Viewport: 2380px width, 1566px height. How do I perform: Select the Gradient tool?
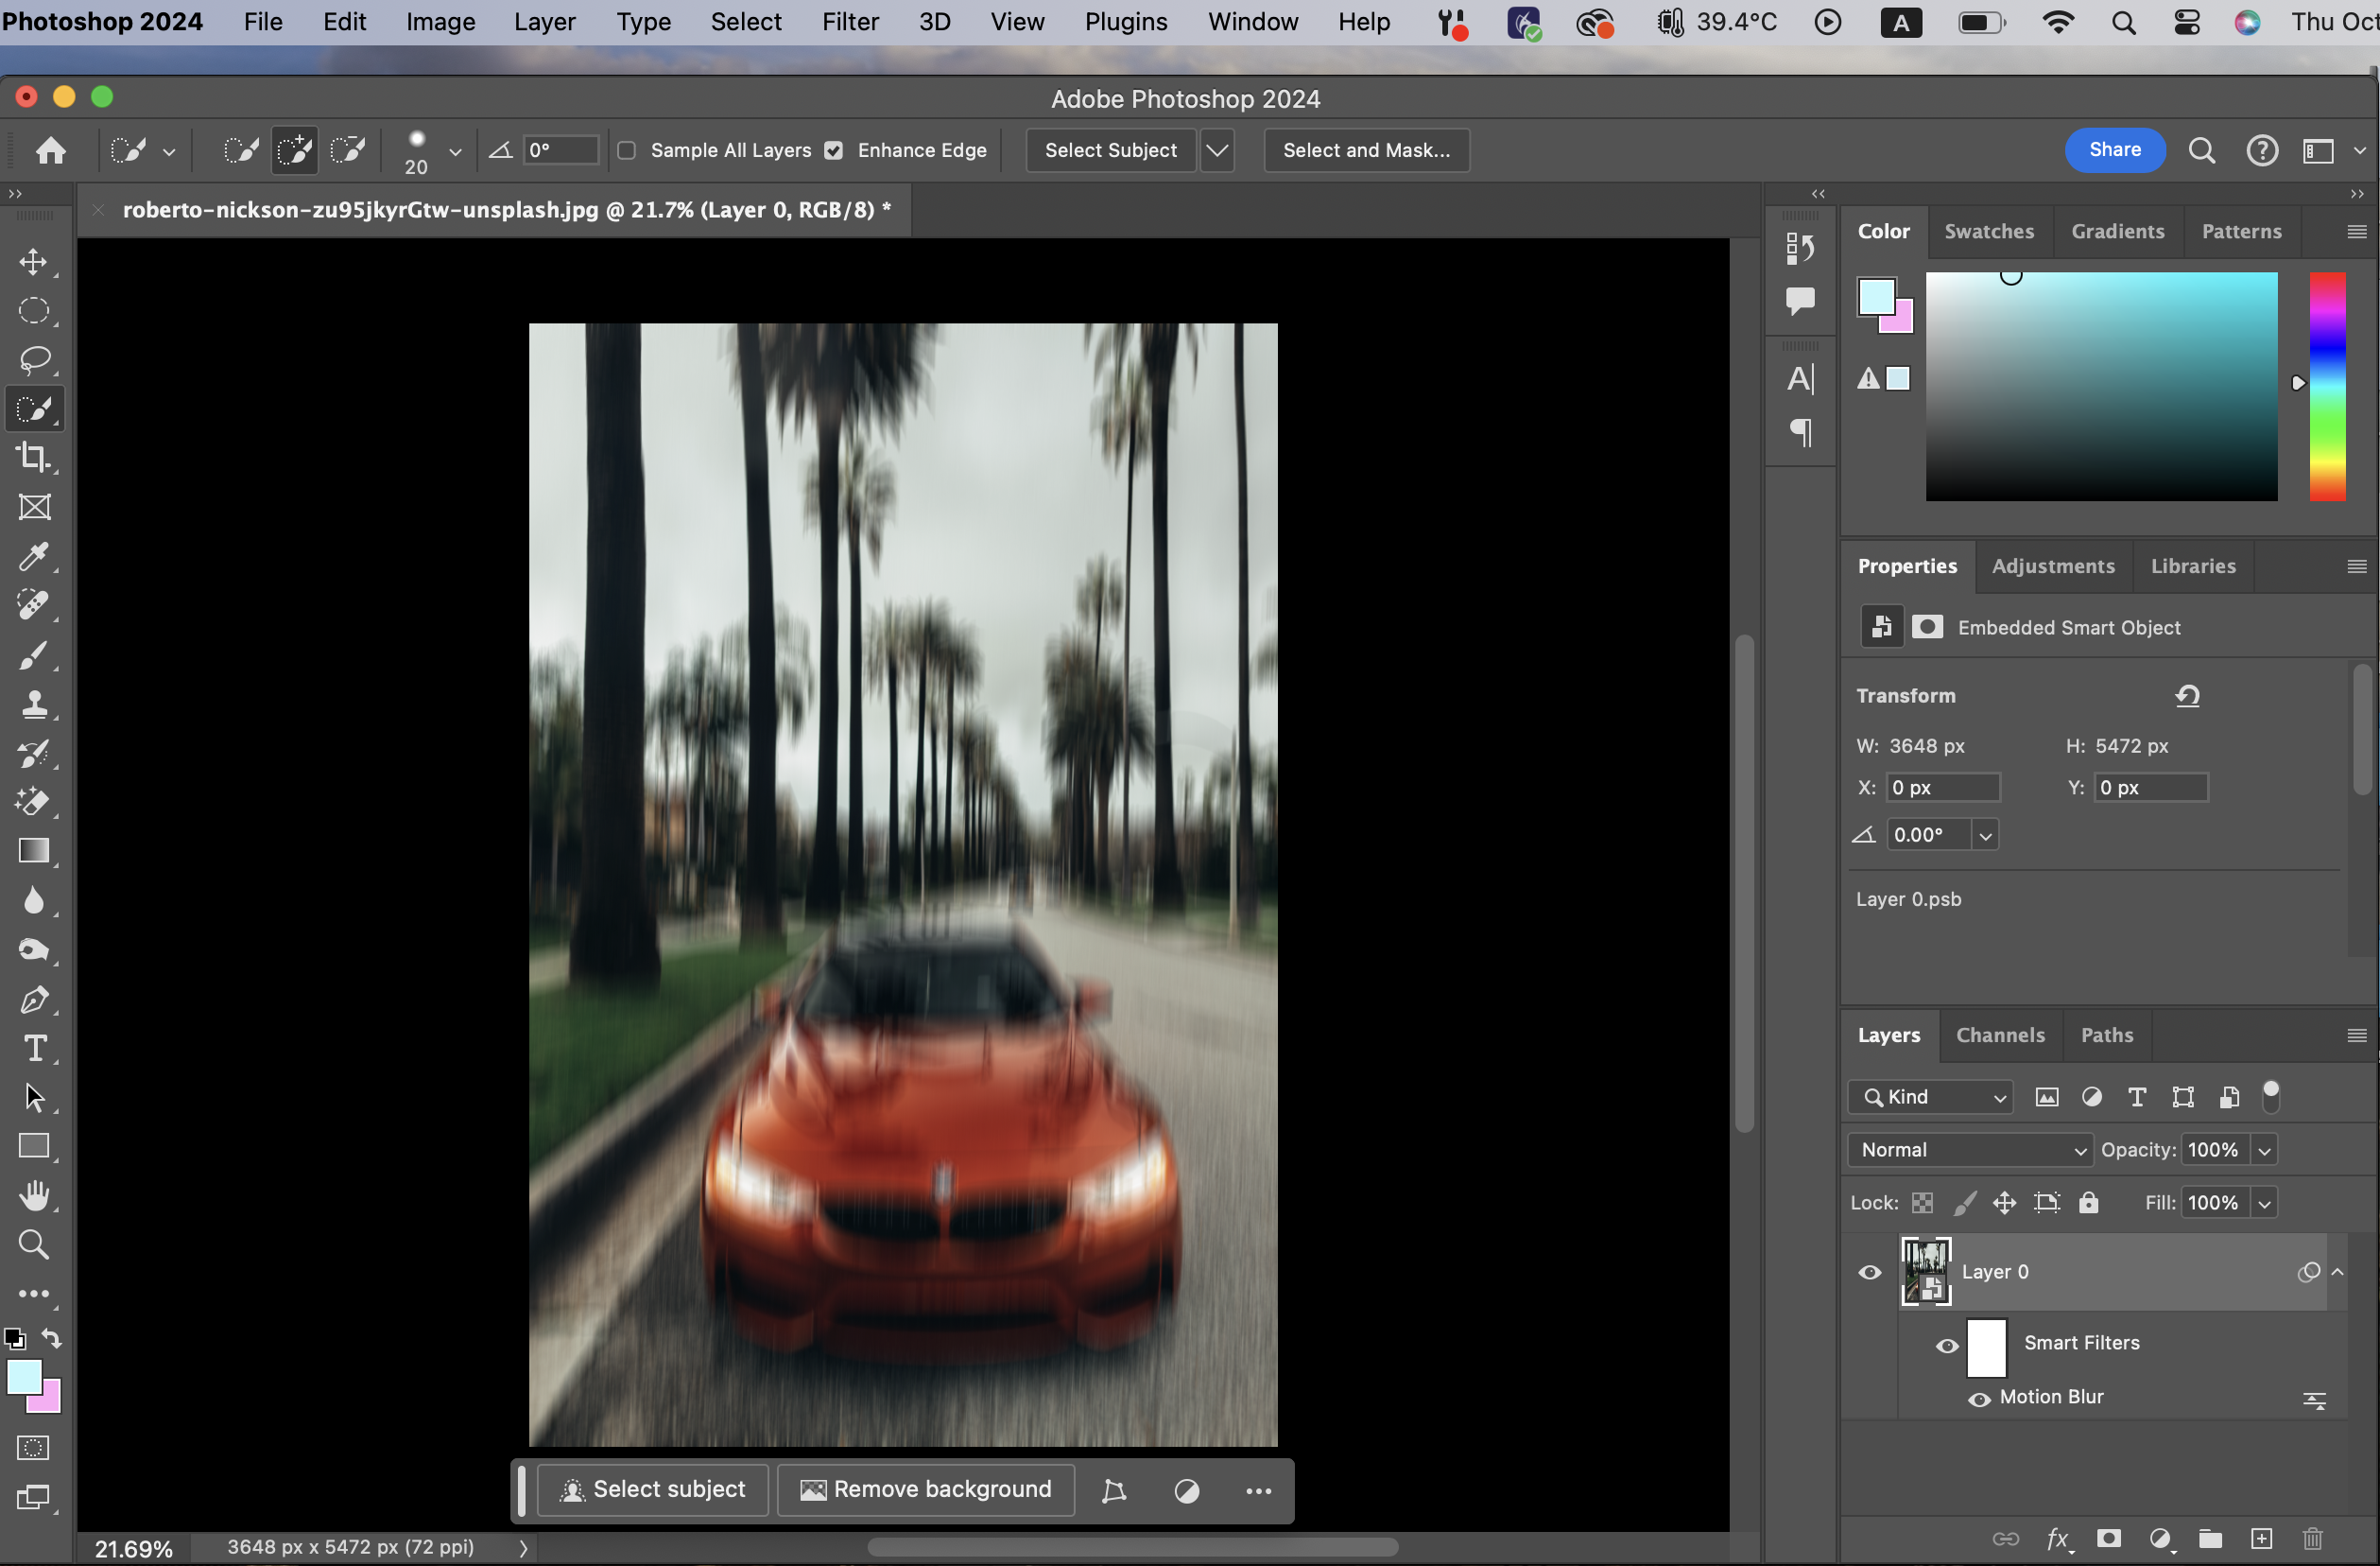tap(34, 850)
